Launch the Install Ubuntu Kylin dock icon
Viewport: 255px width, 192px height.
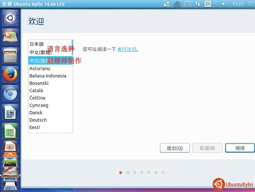[x=10, y=36]
